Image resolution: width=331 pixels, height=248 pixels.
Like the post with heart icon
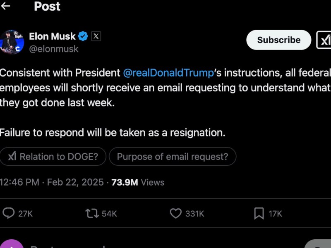pyautogui.click(x=176, y=213)
